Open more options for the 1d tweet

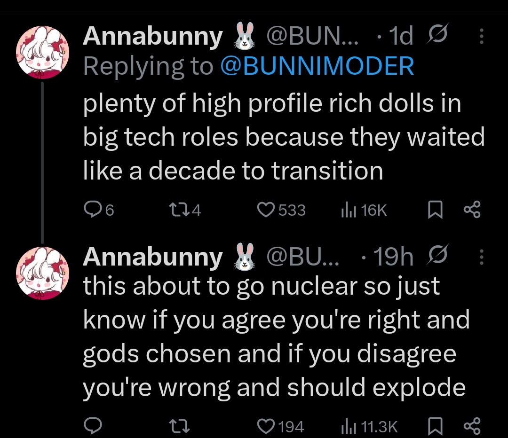tap(481, 37)
